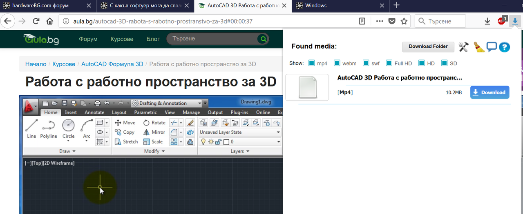Select the Polyline tool
Image resolution: width=523 pixels, height=214 pixels.
pyautogui.click(x=49, y=129)
